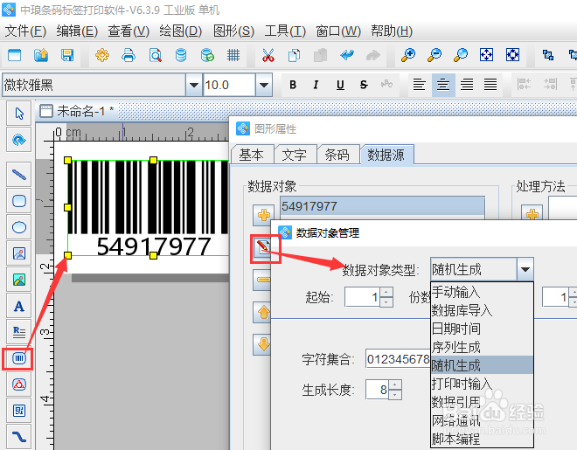Screen dimensions: 577x450
Task: Move data object down arrow icon
Action: click(x=263, y=344)
